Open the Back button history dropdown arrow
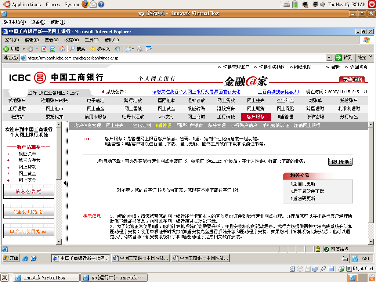This screenshot has height=282, width=376. (x=23, y=49)
